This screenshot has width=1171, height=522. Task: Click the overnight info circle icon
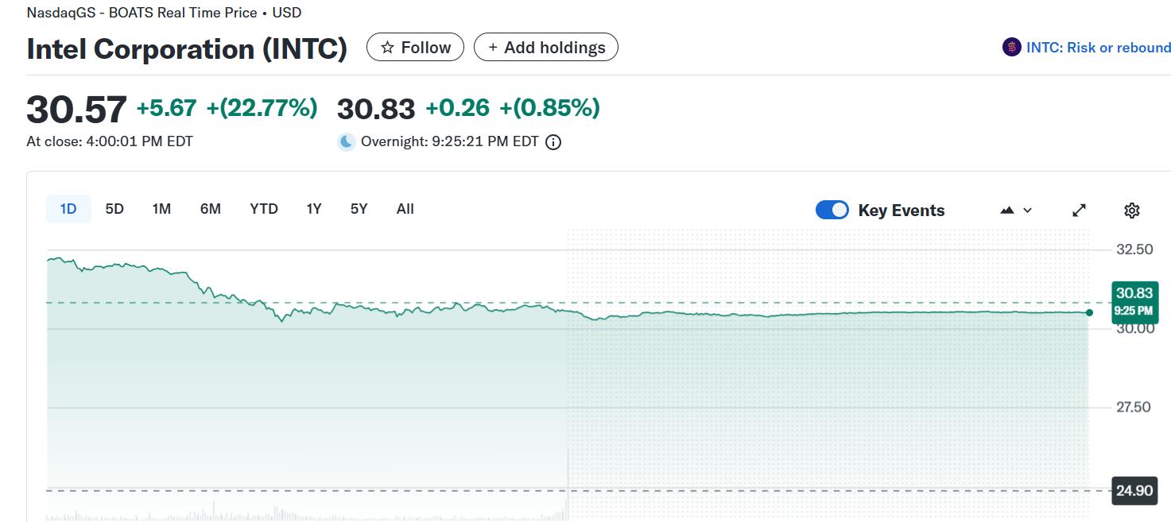(x=554, y=142)
